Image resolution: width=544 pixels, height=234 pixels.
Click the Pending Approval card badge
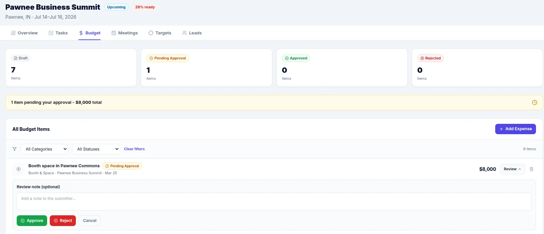[x=168, y=58]
